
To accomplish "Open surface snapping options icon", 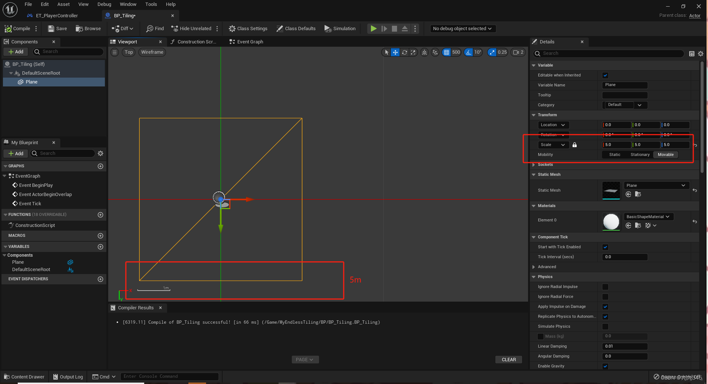I will point(435,52).
